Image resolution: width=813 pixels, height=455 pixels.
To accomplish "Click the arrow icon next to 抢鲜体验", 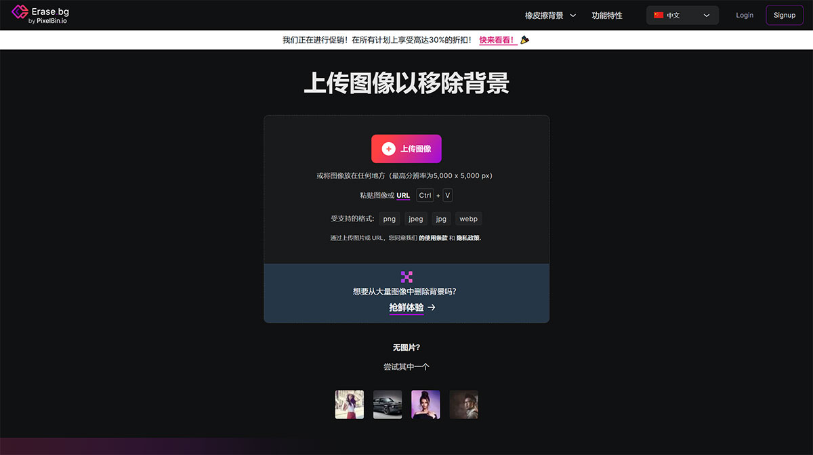I will point(432,307).
